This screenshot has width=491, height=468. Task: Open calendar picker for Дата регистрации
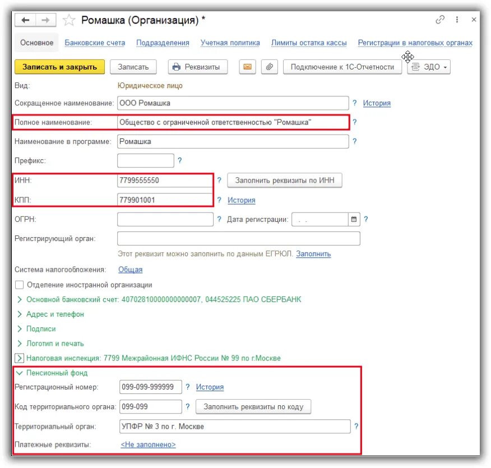click(354, 219)
